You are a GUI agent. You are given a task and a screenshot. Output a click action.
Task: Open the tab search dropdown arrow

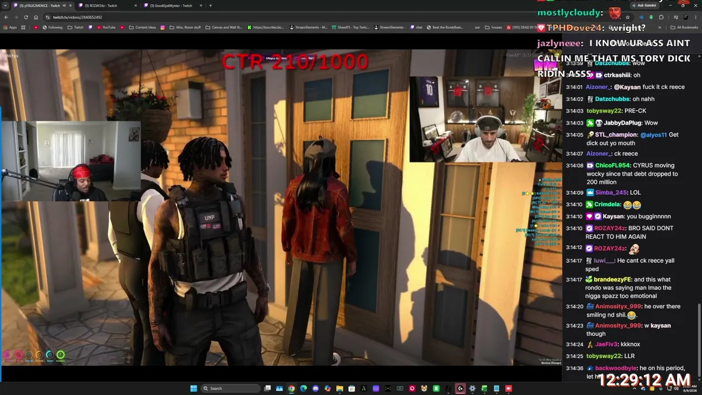click(5, 5)
